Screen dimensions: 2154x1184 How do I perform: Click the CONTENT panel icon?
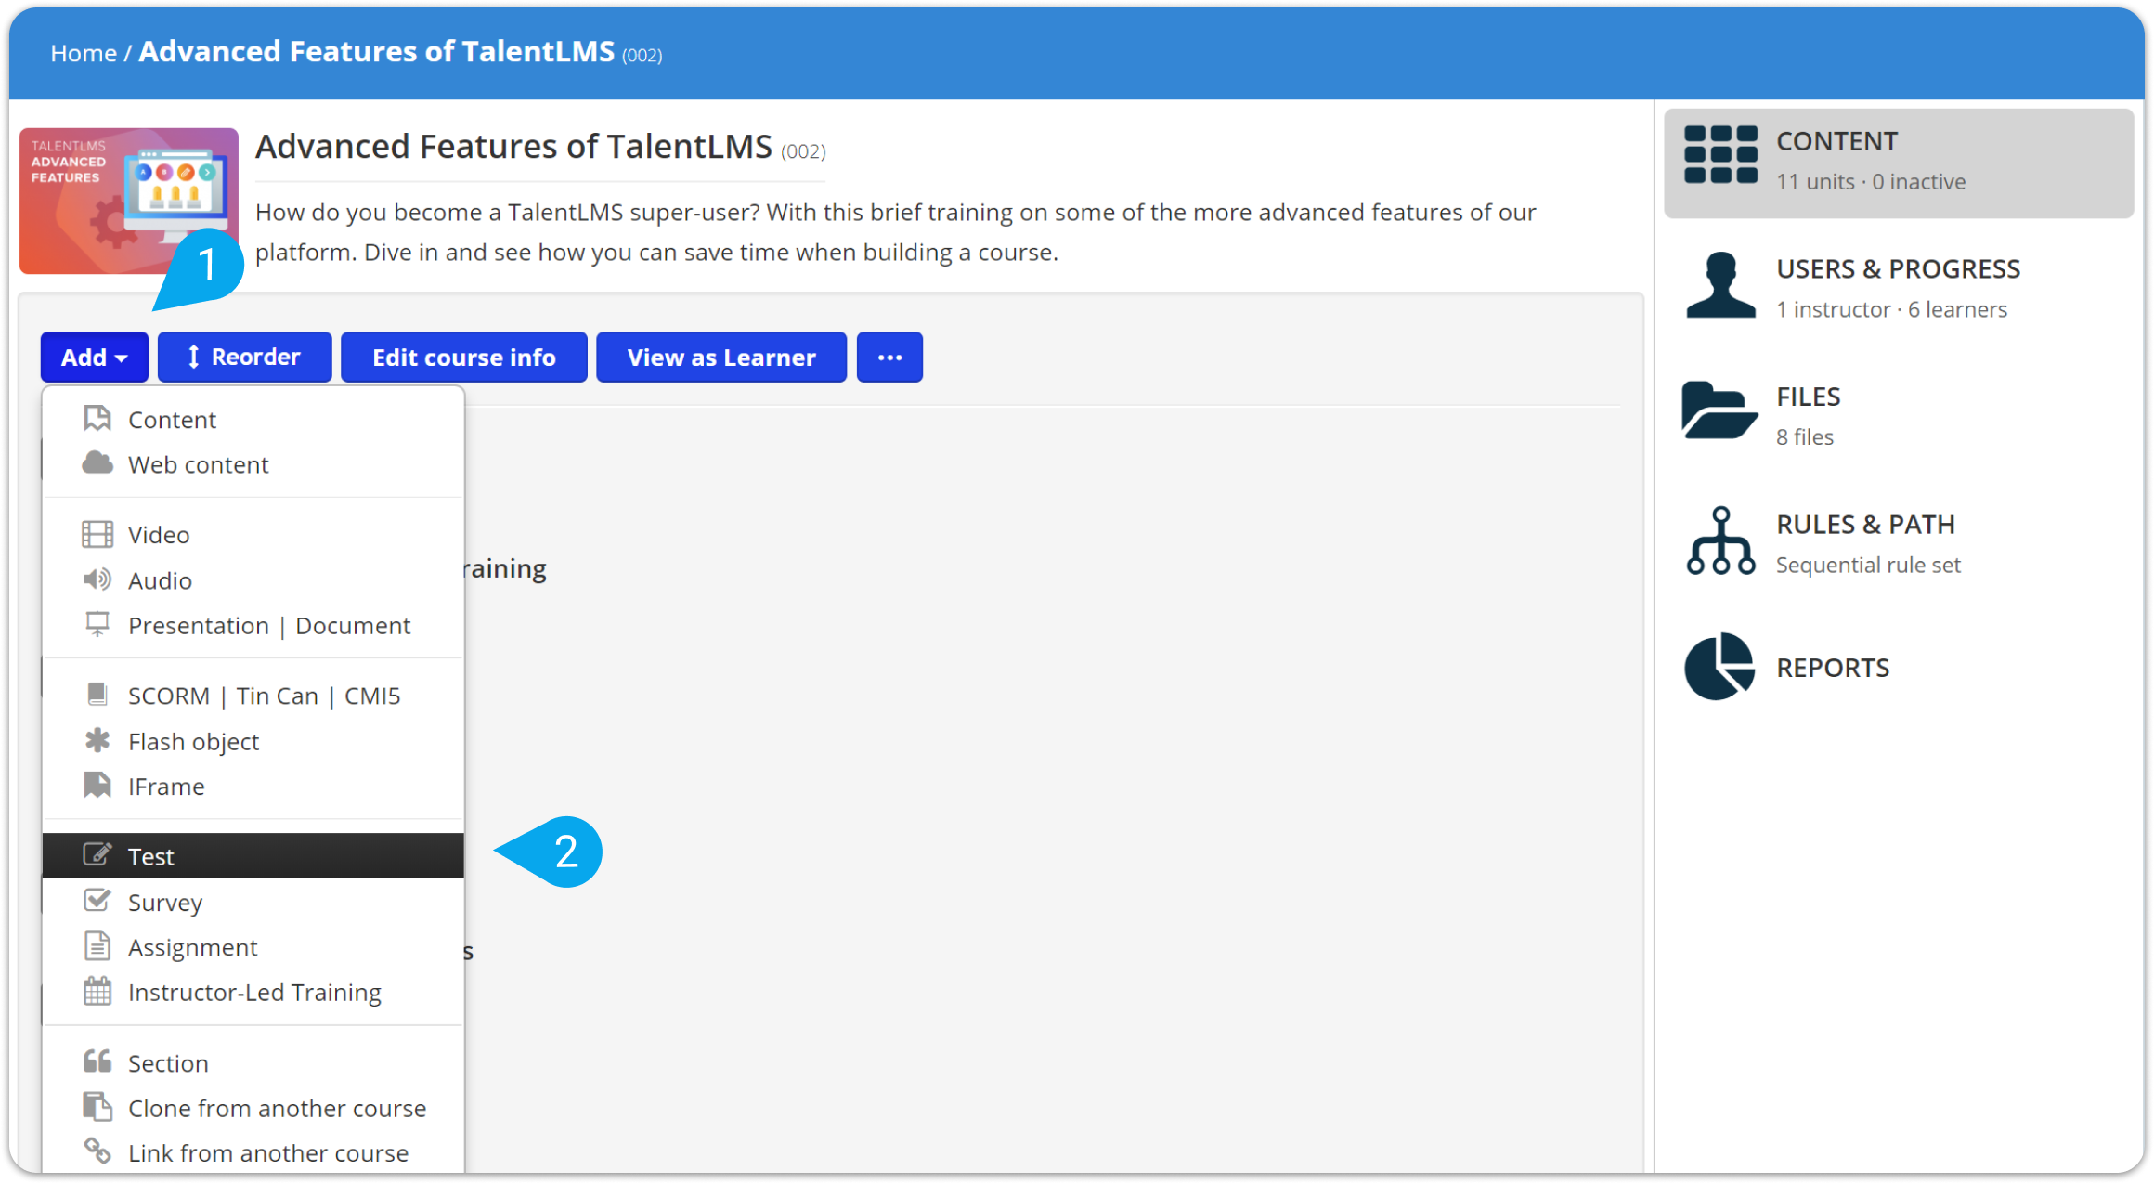(x=1721, y=158)
